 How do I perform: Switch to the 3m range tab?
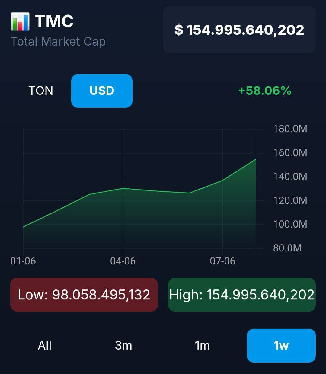[123, 345]
